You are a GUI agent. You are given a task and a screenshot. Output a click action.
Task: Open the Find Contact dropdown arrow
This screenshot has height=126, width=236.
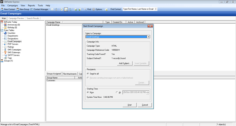coord(156,9)
